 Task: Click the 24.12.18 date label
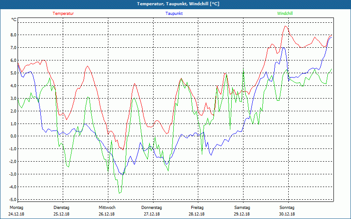[x=16, y=214]
